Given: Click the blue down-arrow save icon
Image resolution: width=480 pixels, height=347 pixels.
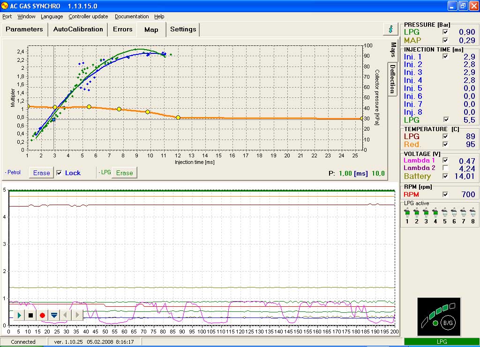Looking at the screenshot, I should [54, 315].
